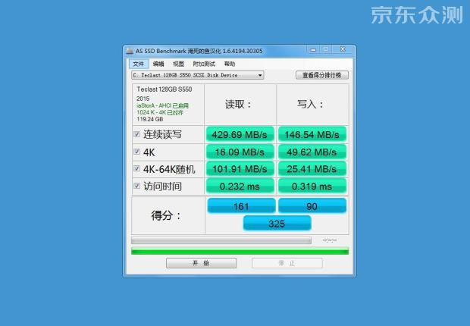The width and height of the screenshot is (470, 326).
Task: Toggle the 4K test checkbox
Action: click(x=136, y=152)
